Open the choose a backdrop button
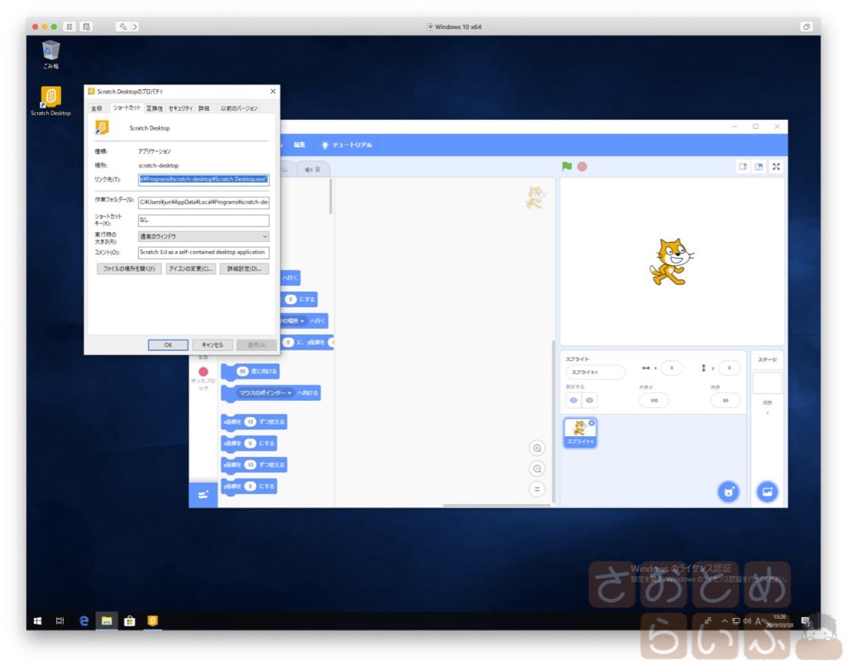Screen dimensions: 847x665 [x=767, y=492]
